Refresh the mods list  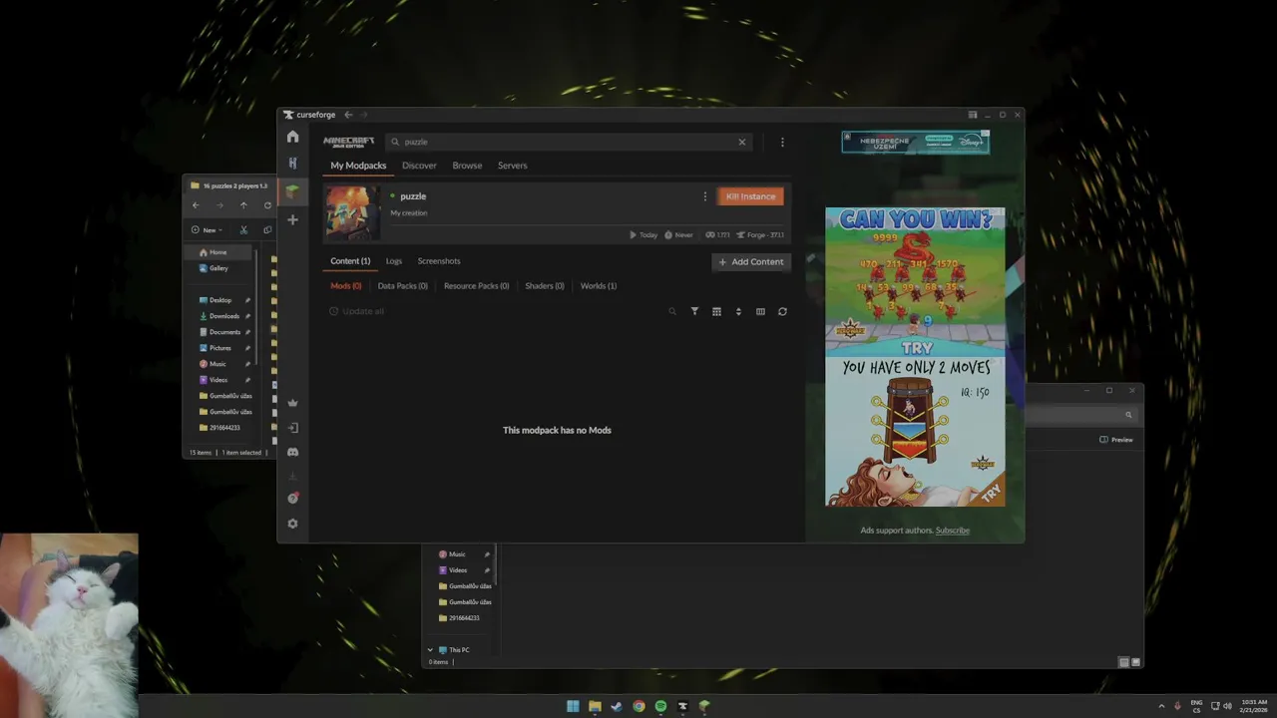pyautogui.click(x=782, y=311)
